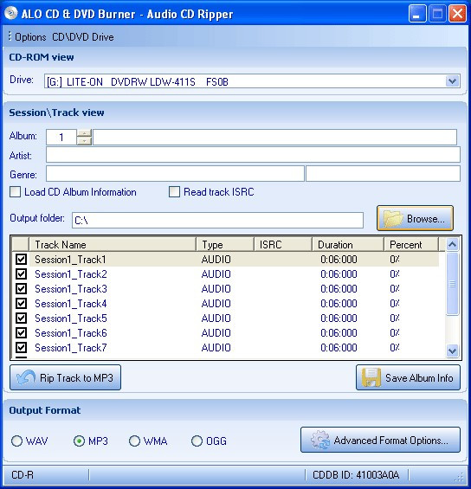This screenshot has height=489, width=471.
Task: Select the Session1_Track1 row name
Action: pos(70,259)
